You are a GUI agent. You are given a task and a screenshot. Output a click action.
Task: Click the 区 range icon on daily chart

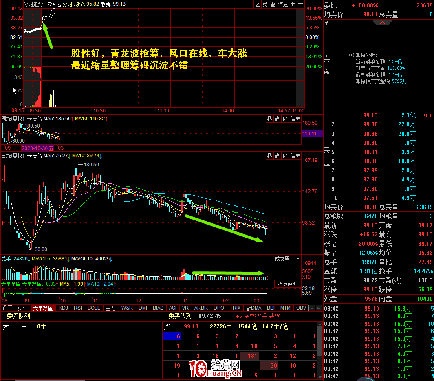[x=285, y=156]
